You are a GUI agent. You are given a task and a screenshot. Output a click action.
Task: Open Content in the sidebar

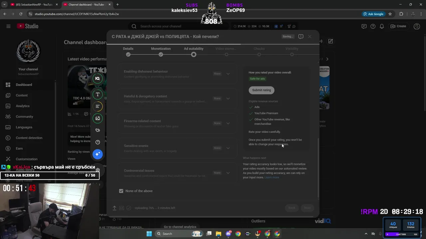[x=28, y=95]
